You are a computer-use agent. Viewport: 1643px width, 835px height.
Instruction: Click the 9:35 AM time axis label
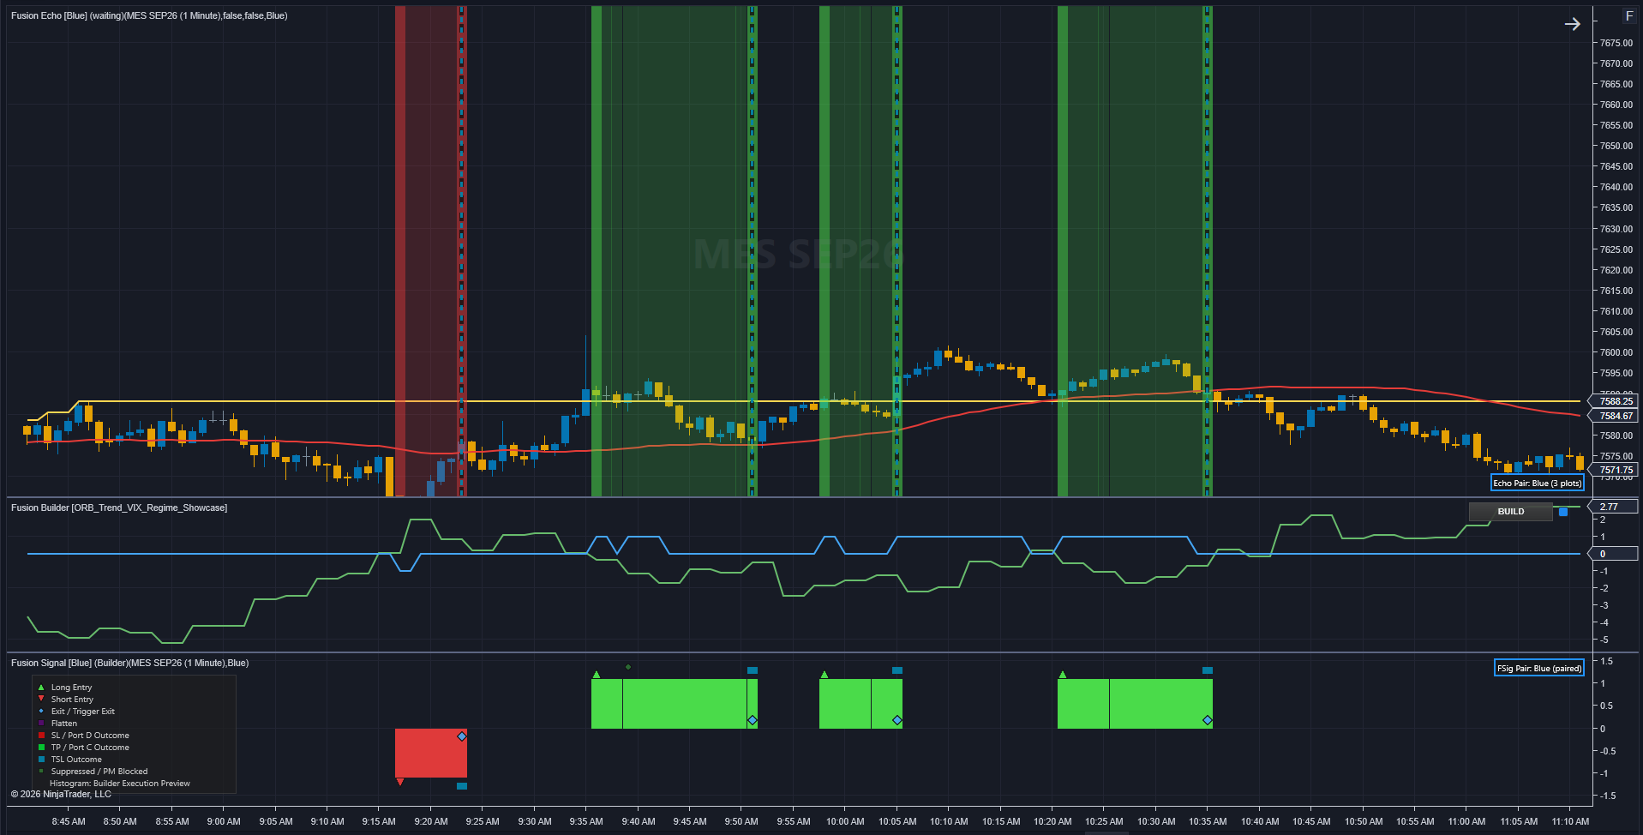point(586,821)
